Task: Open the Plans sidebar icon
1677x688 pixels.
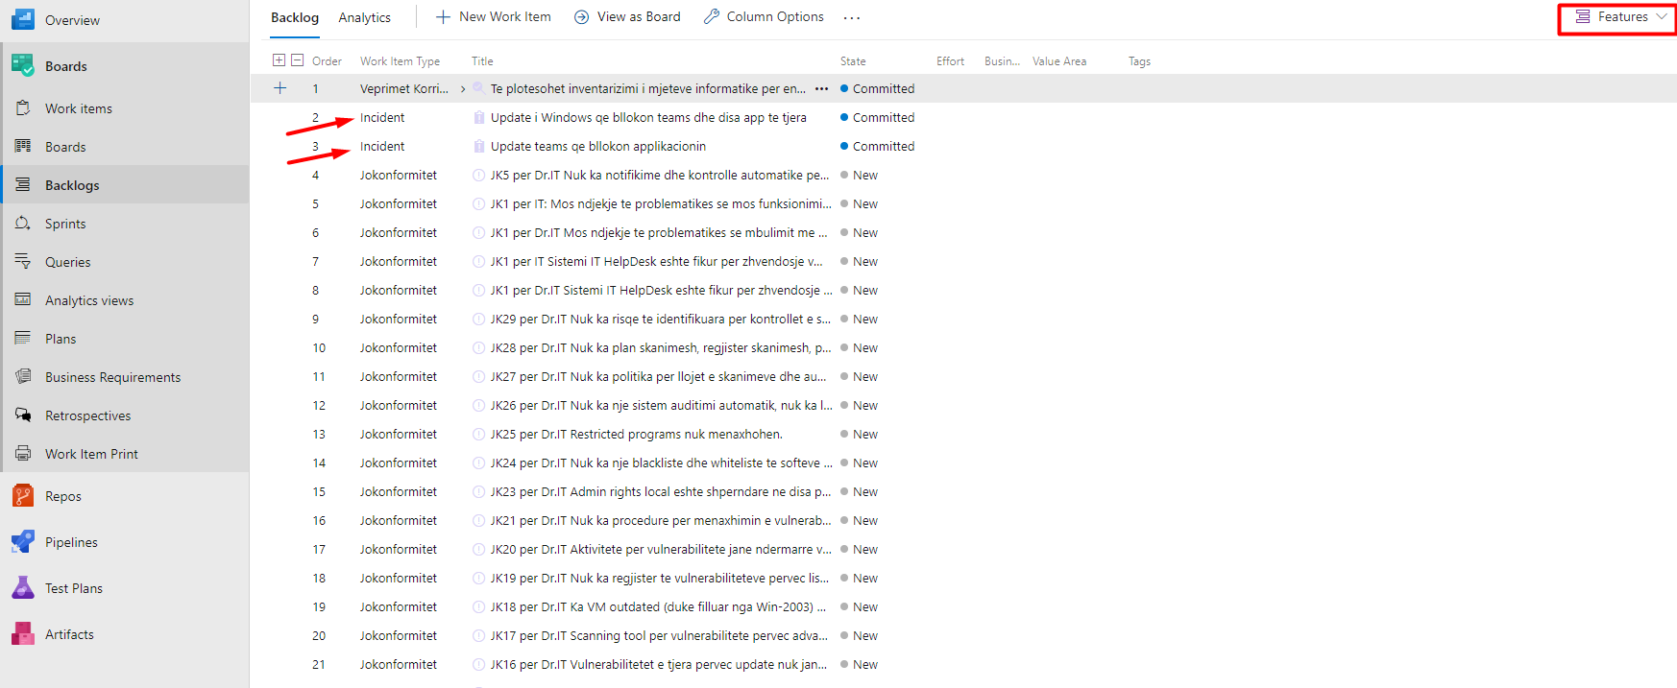Action: 23,339
